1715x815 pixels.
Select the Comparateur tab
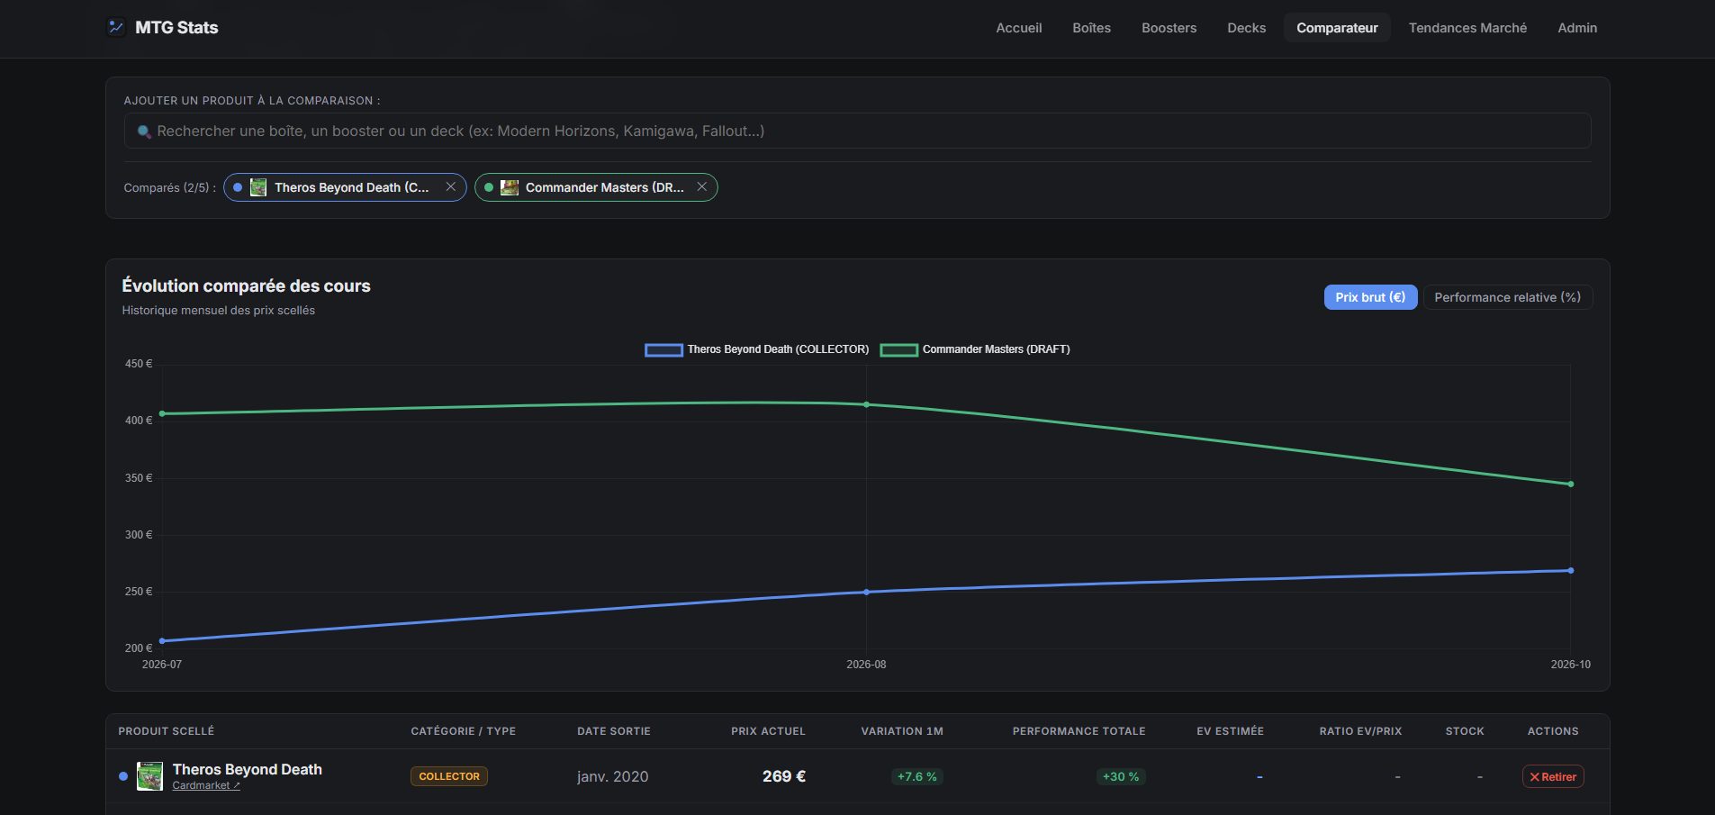pos(1337,28)
